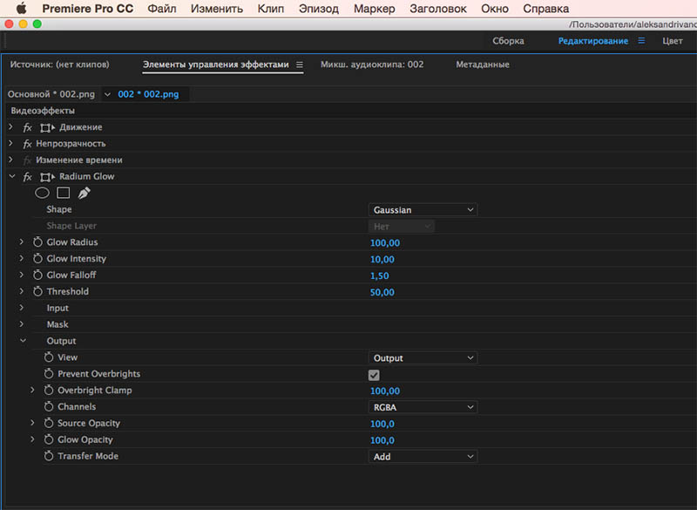Toggle View stopwatch animation
This screenshot has height=510, width=697.
pyautogui.click(x=49, y=357)
